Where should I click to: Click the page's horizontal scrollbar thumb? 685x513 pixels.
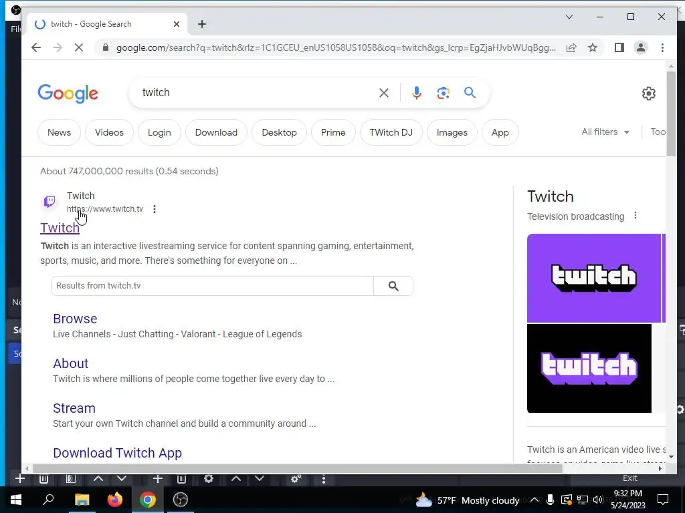point(298,468)
